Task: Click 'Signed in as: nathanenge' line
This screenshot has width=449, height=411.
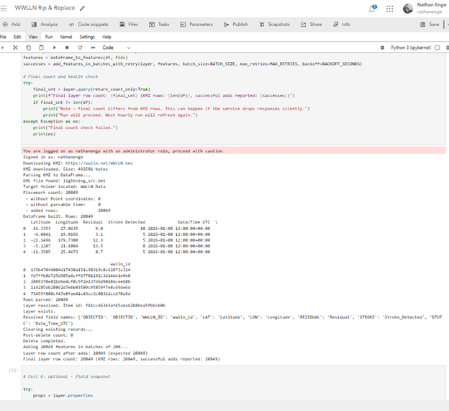Action: pyautogui.click(x=53, y=157)
